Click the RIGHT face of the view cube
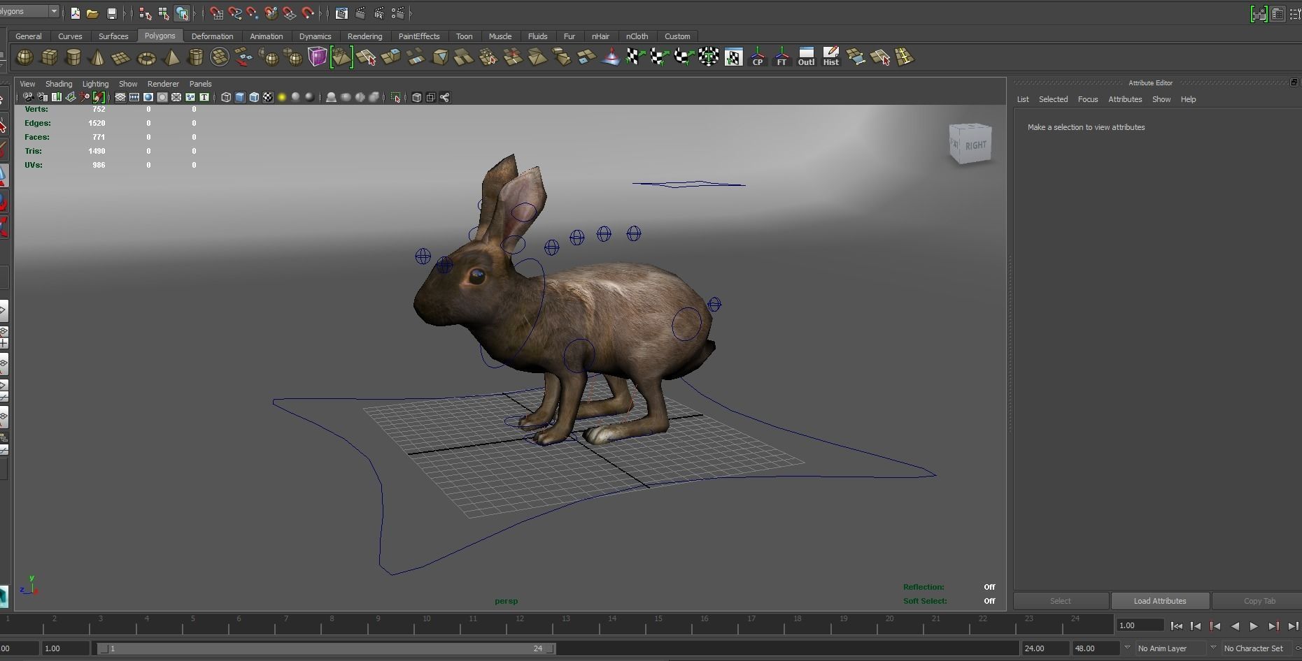Image resolution: width=1302 pixels, height=661 pixels. pos(975,145)
